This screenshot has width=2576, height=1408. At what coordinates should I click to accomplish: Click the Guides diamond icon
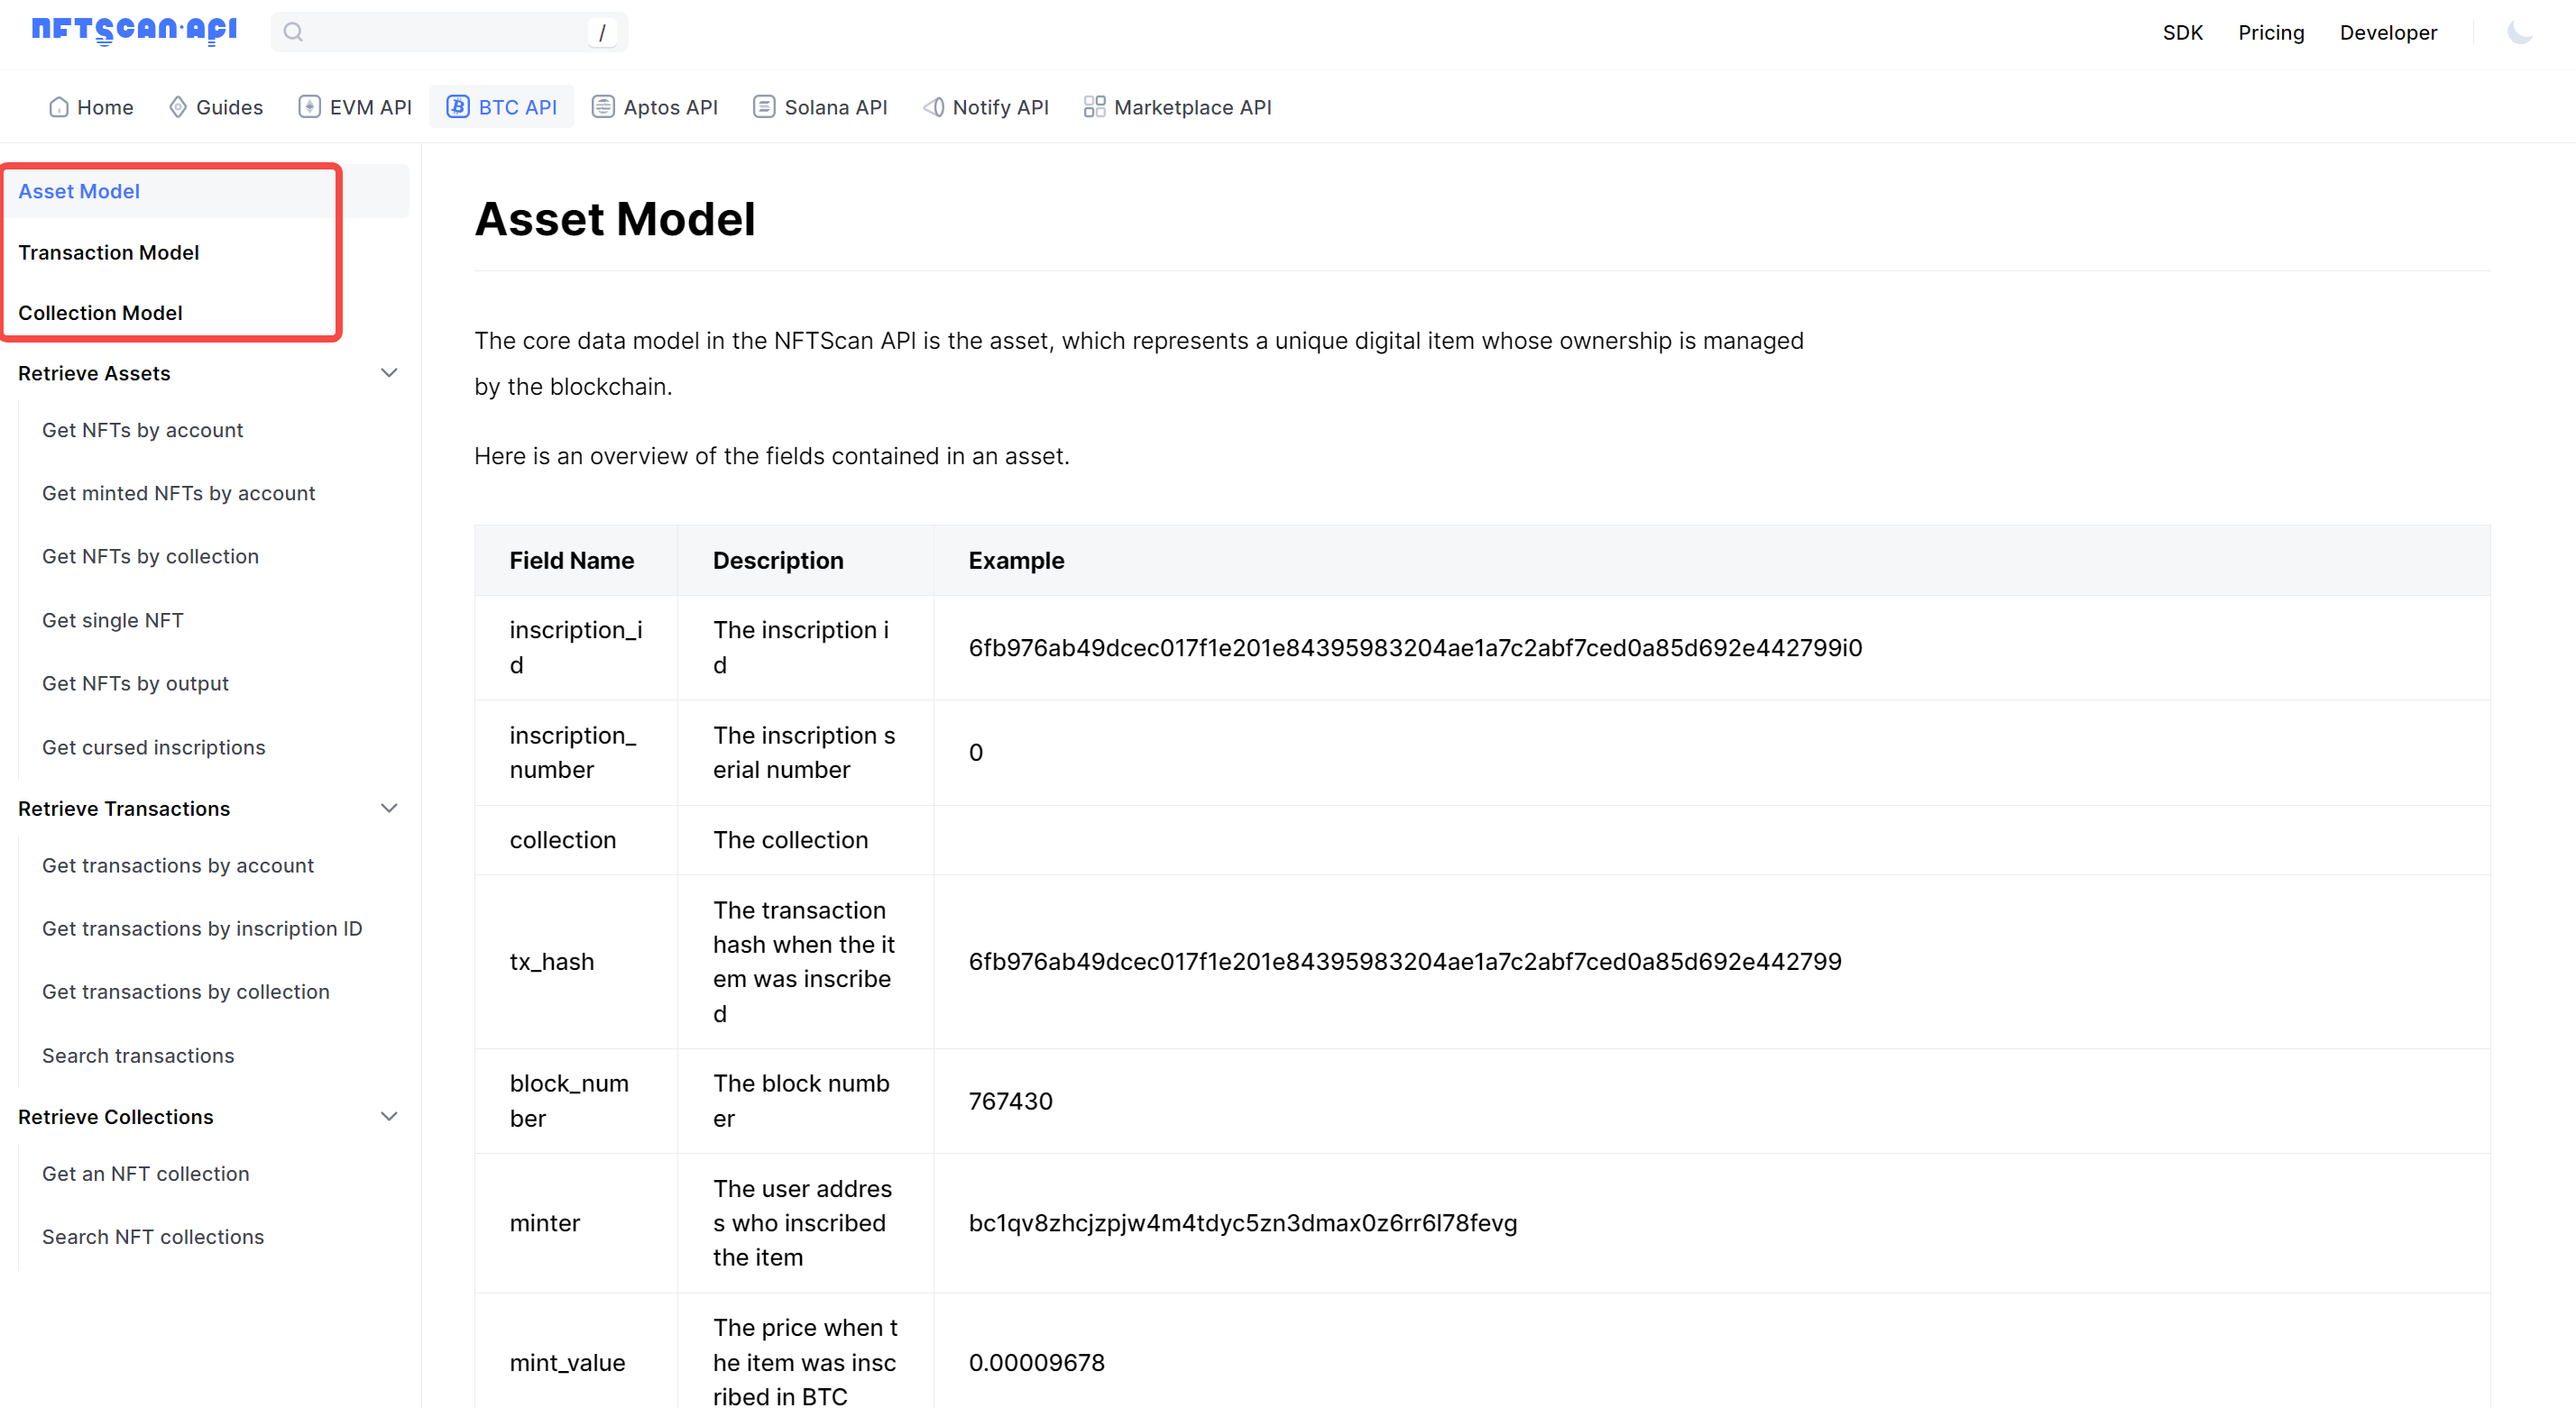pyautogui.click(x=178, y=107)
